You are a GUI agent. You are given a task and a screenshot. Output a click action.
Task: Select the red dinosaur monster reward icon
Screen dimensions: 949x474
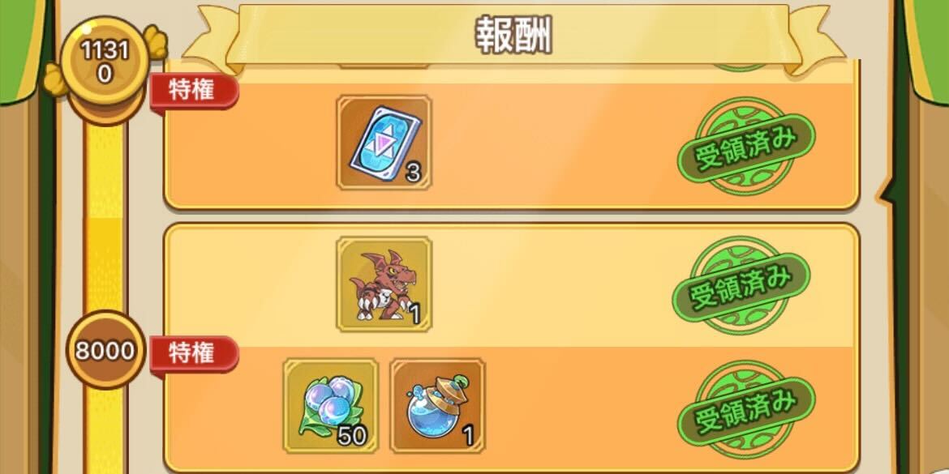[384, 284]
